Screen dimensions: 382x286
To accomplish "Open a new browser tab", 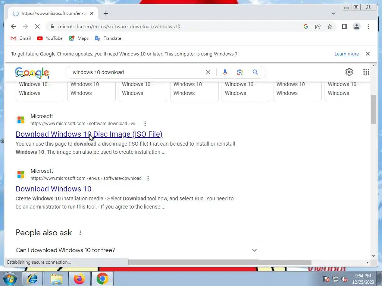I will click(x=106, y=13).
